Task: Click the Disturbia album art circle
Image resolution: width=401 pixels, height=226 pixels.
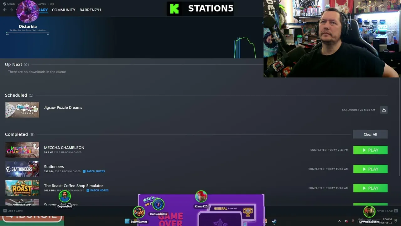Action: [28, 12]
